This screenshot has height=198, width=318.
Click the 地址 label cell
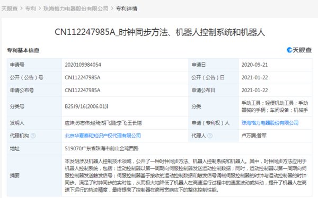pos(34,149)
